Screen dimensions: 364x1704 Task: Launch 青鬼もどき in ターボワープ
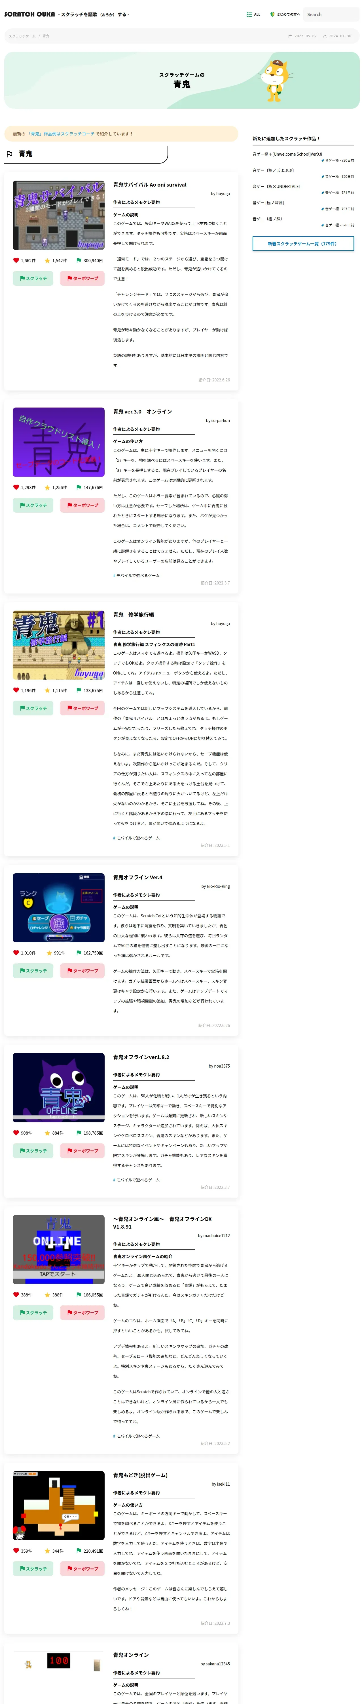coord(82,1569)
